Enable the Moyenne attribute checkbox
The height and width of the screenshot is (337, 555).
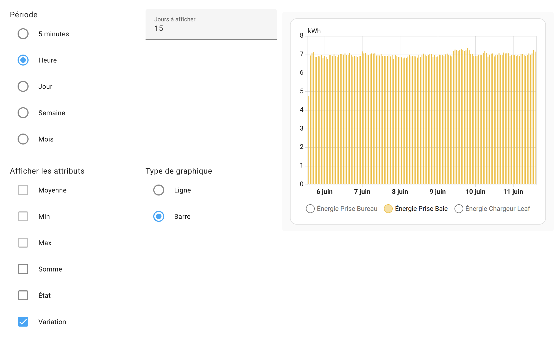point(23,190)
